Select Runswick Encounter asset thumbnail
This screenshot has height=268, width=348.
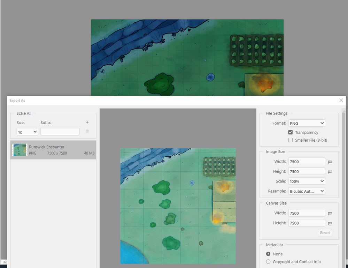tap(20, 150)
